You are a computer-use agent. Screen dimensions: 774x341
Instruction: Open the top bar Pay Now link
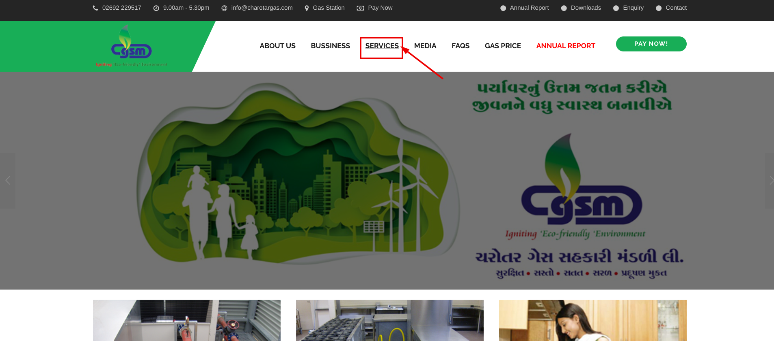[x=380, y=8]
